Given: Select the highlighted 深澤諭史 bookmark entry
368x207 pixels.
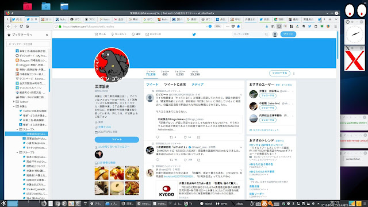Looking at the screenshot, I should click(x=26, y=134).
